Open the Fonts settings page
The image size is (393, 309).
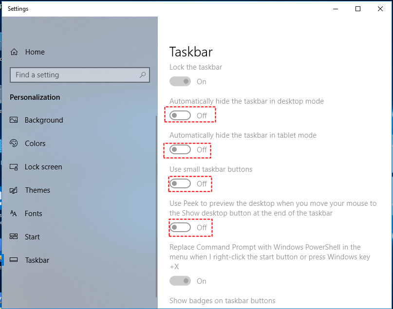coord(34,214)
